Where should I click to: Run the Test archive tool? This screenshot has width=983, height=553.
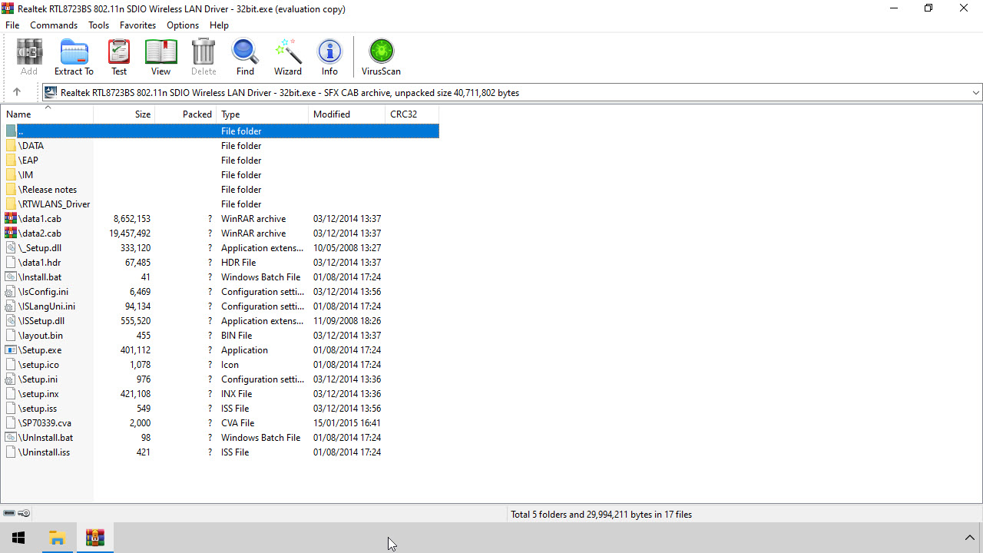tap(119, 57)
